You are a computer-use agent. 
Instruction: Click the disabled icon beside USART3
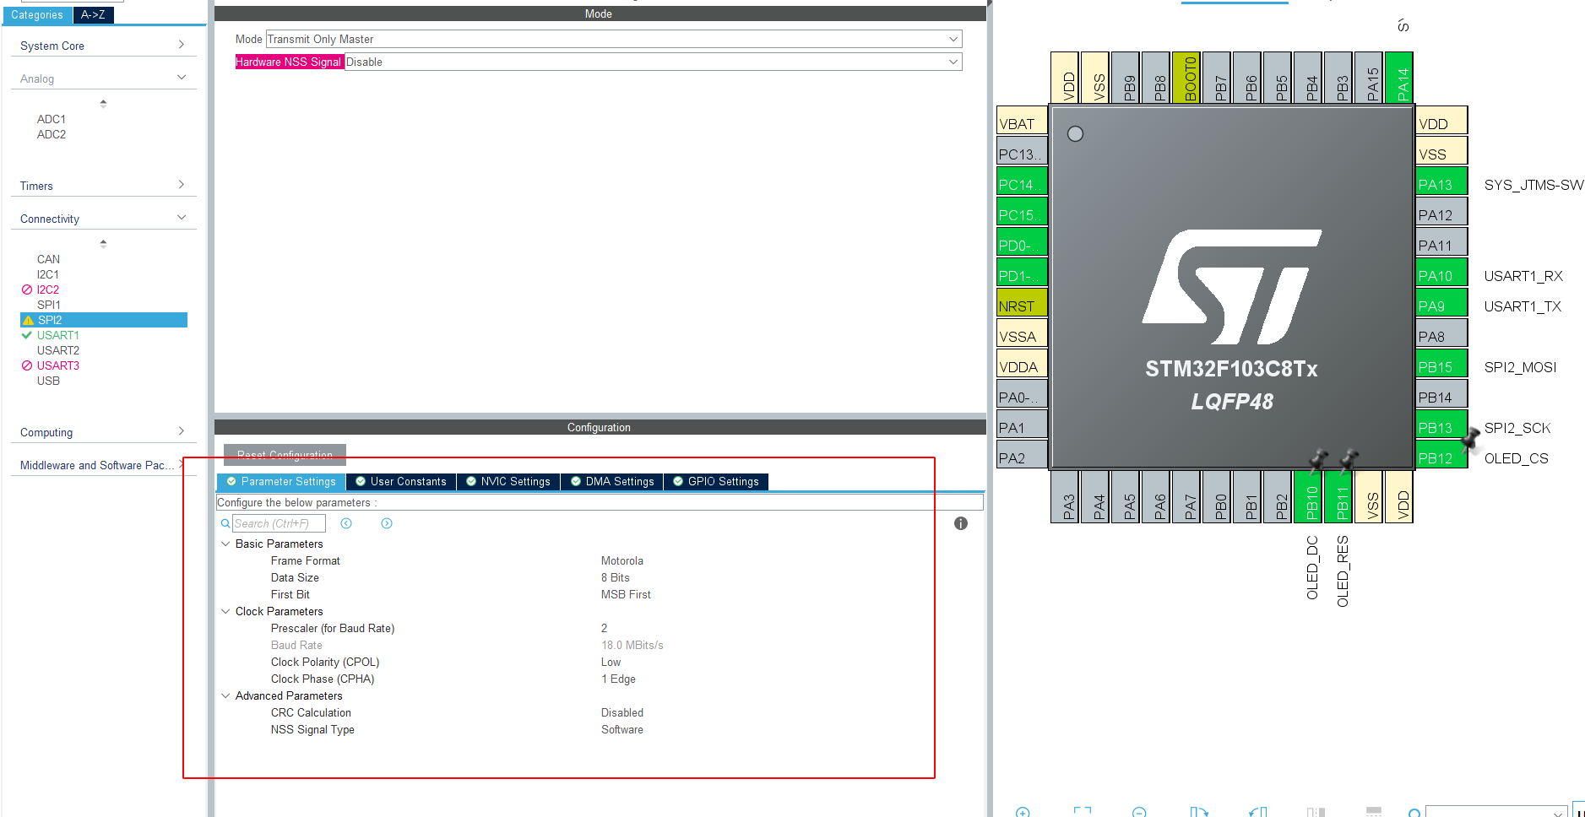(x=27, y=365)
